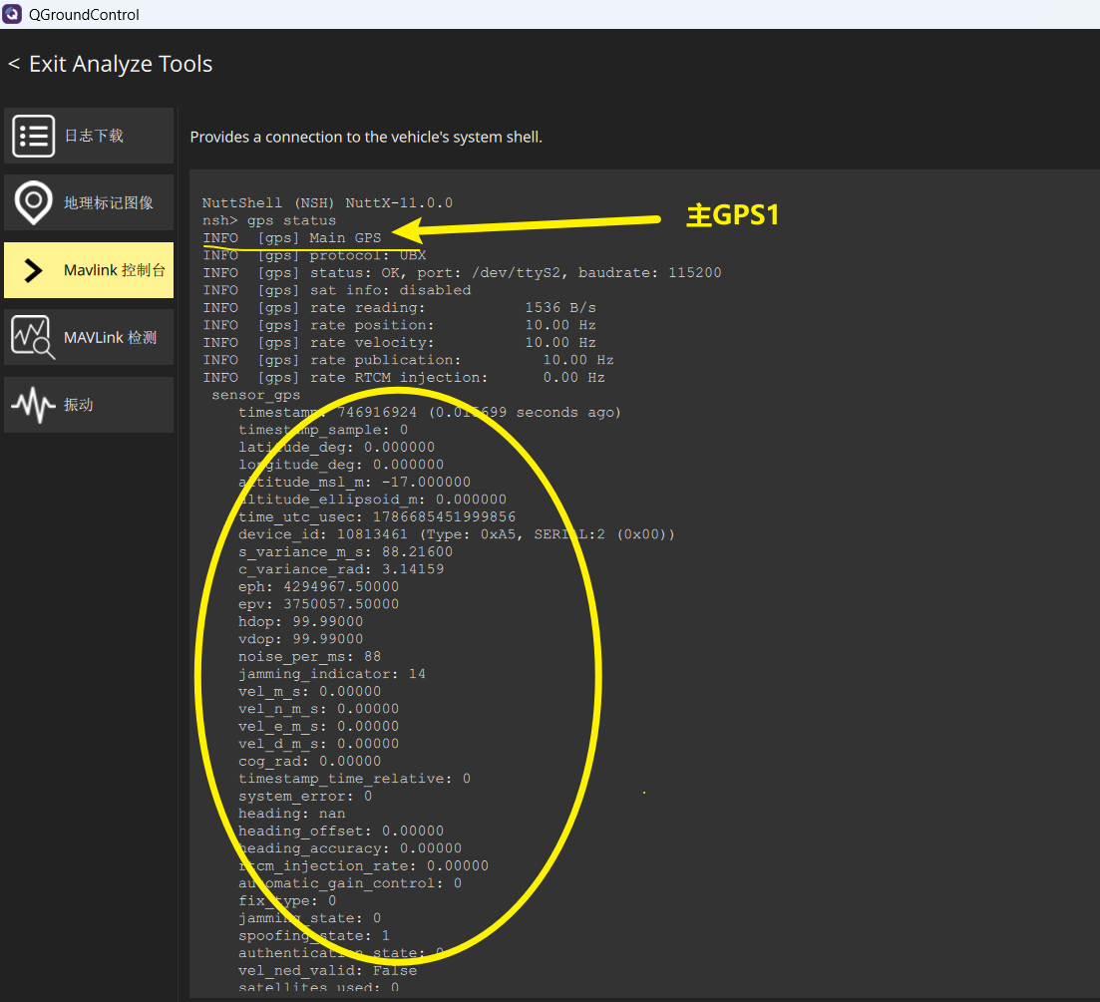Click the 'vdop: 99.99000' line
Image resolution: width=1100 pixels, height=1002 pixels.
pyautogui.click(x=300, y=639)
